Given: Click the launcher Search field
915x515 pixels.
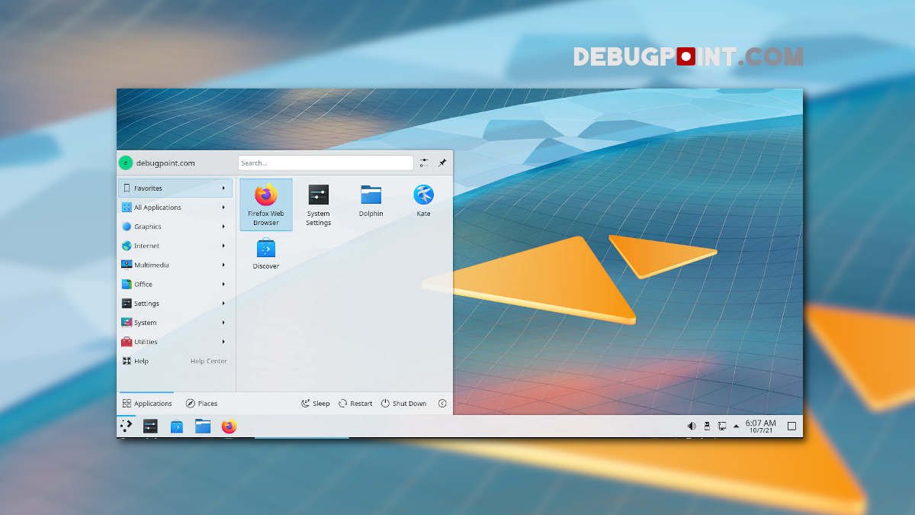Looking at the screenshot, I should [325, 163].
